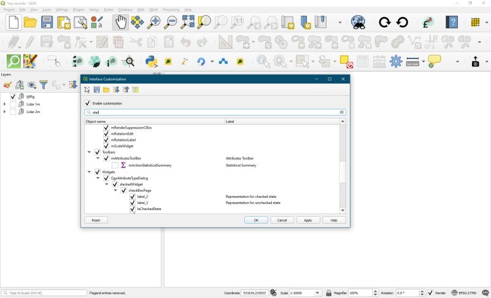This screenshot has width=491, height=298.
Task: Toggle the Render checkbox in status bar
Action: click(x=430, y=292)
